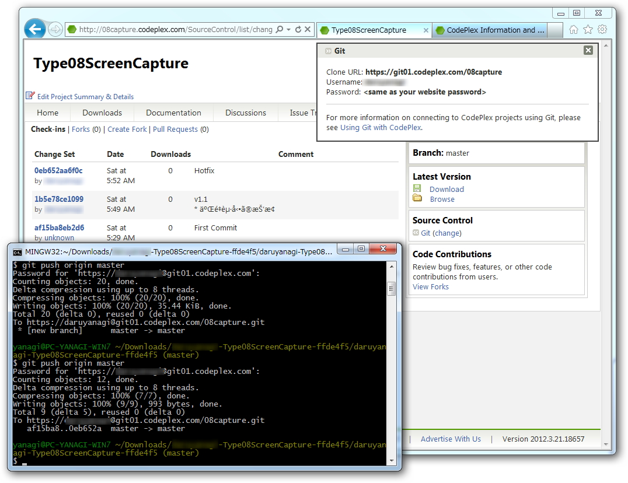Switch to the CodePlex Information browser tab
Image resolution: width=628 pixels, height=483 pixels.
click(493, 29)
